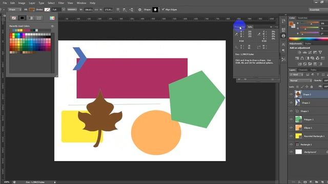328x184 pixels.
Task: Open the shape geometry options gear
Action: tap(140, 10)
